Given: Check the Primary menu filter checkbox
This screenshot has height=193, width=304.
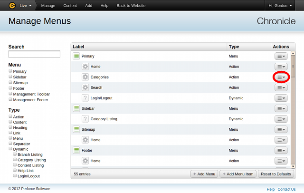Looking at the screenshot, I should [10, 71].
